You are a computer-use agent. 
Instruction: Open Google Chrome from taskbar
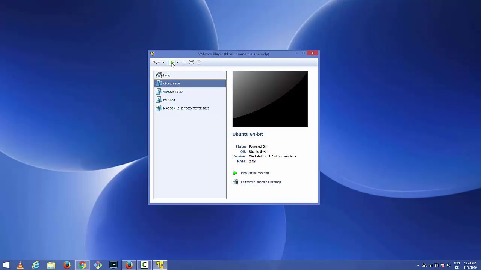tap(82, 265)
